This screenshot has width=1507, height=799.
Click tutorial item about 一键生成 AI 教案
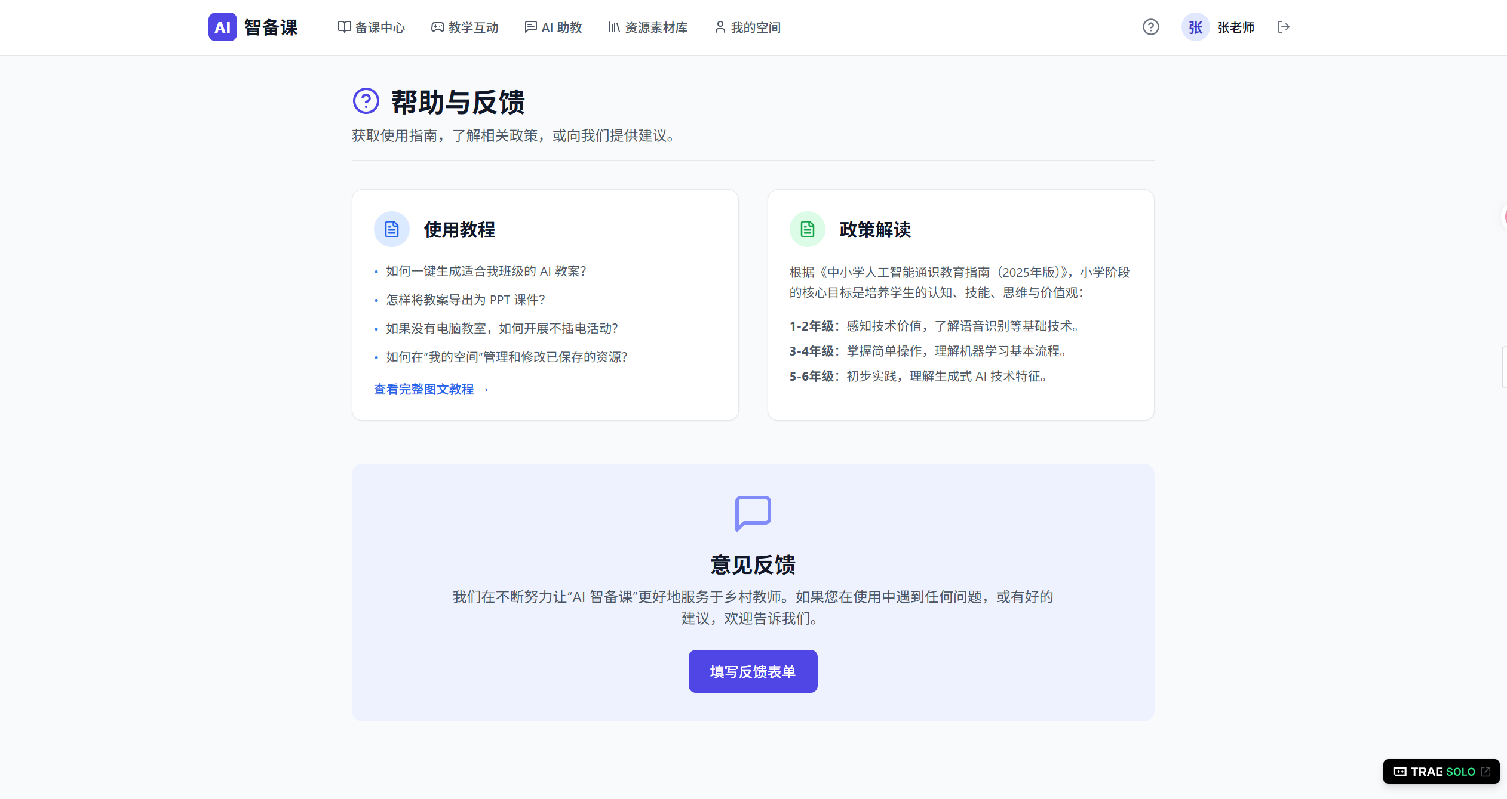click(x=486, y=272)
